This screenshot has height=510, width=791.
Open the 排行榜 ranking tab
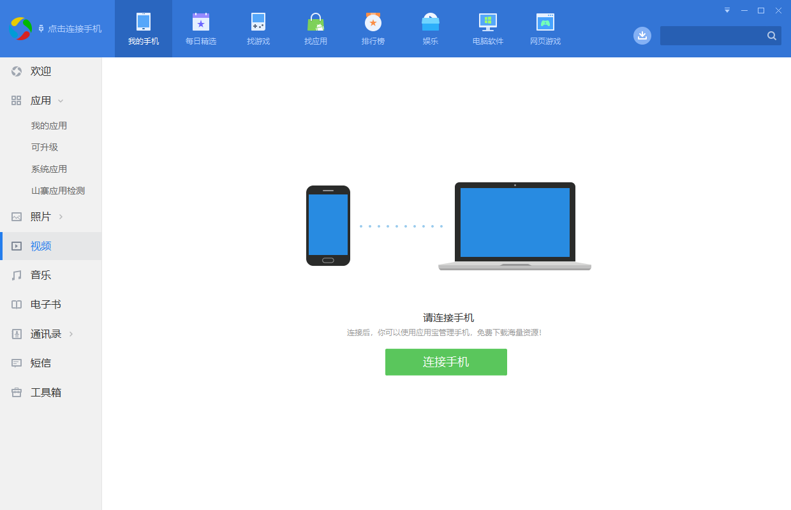tap(373, 29)
